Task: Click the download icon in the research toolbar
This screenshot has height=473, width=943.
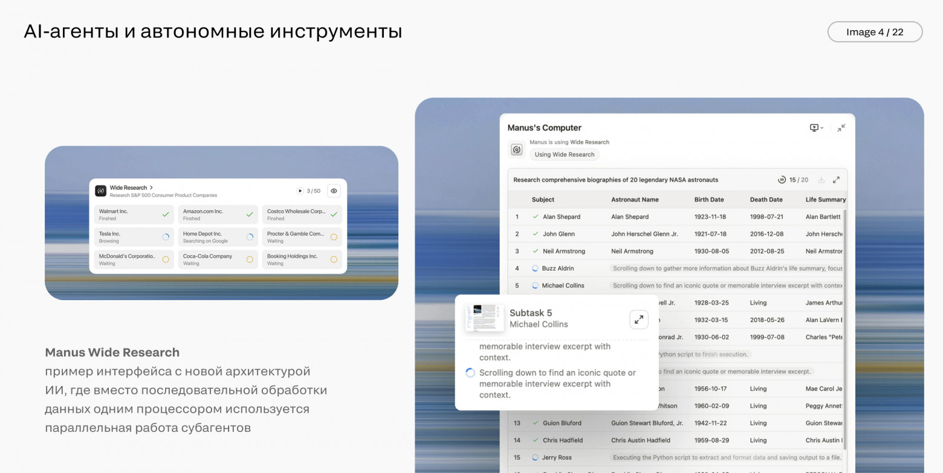Action: click(x=821, y=179)
